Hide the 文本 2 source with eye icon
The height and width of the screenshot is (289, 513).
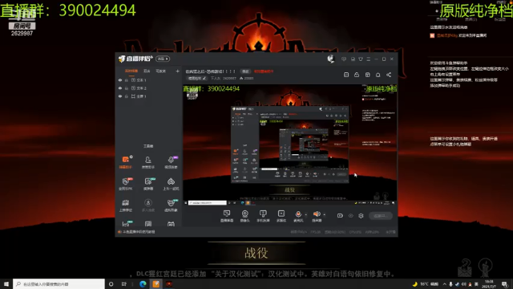pyautogui.click(x=120, y=88)
